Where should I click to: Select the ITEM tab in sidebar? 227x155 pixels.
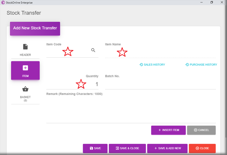click(25, 70)
